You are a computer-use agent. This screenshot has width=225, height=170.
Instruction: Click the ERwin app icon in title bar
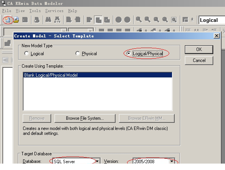point(3,3)
